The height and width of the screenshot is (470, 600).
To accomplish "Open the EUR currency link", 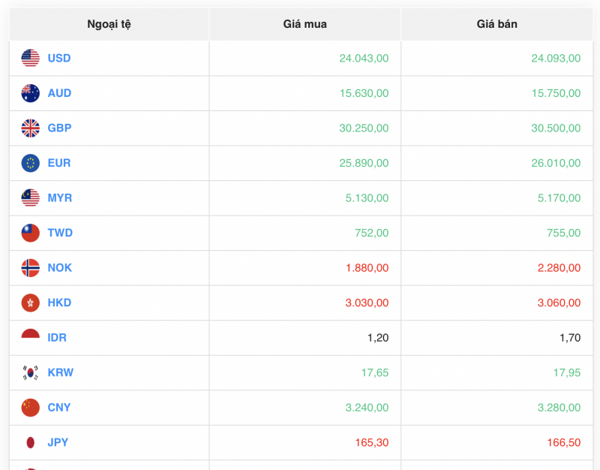I will [x=58, y=163].
